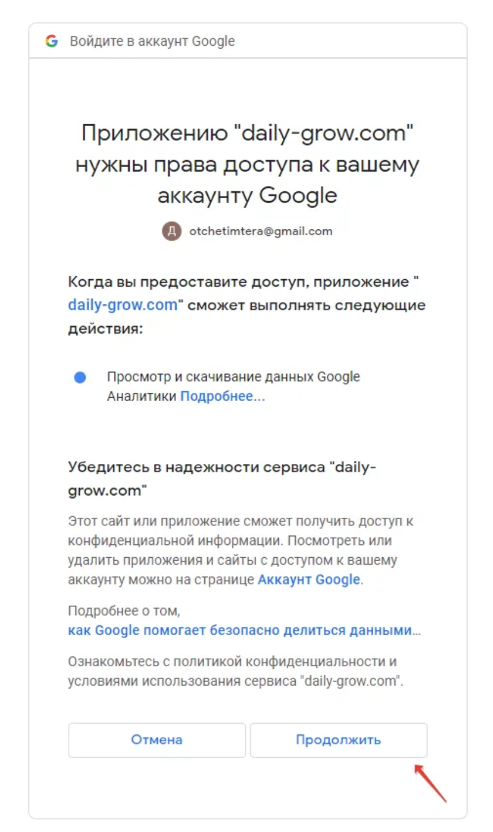Image resolution: width=493 pixels, height=832 pixels.
Task: Click the Google "G" logo in header
Action: pos(52,41)
